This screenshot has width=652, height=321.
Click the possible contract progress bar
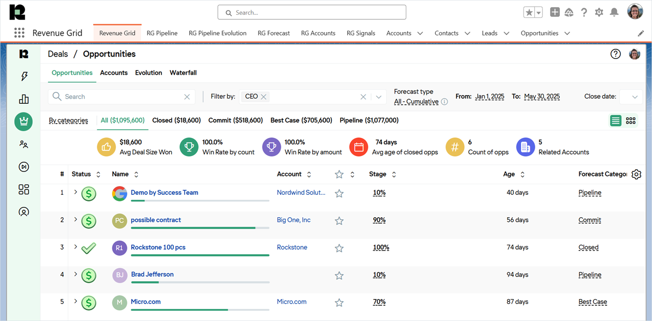pos(200,228)
